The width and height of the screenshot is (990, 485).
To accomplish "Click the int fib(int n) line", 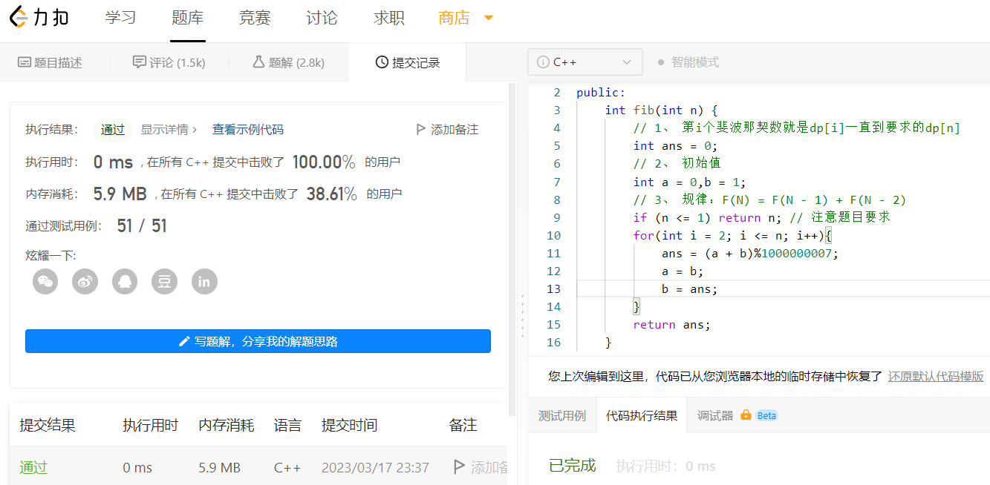I will pos(662,110).
